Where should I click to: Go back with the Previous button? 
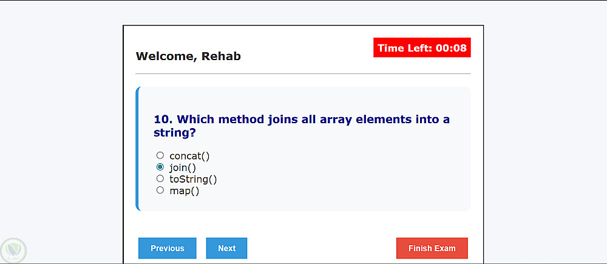pos(168,248)
